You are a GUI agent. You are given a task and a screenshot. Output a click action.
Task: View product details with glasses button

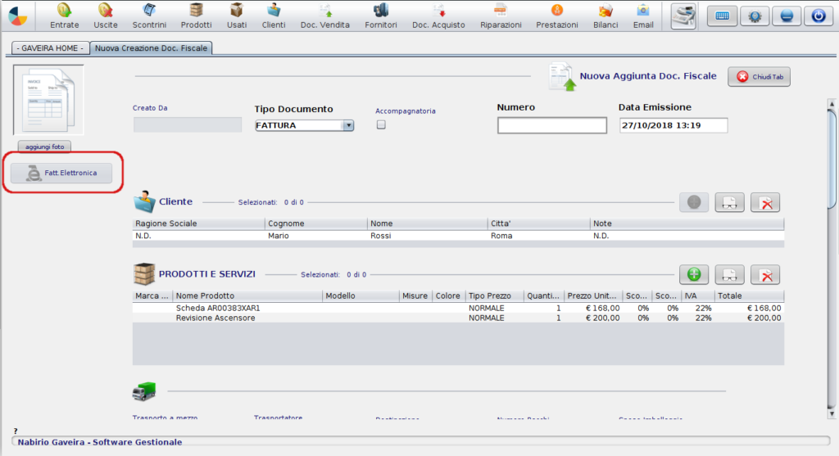coord(729,274)
